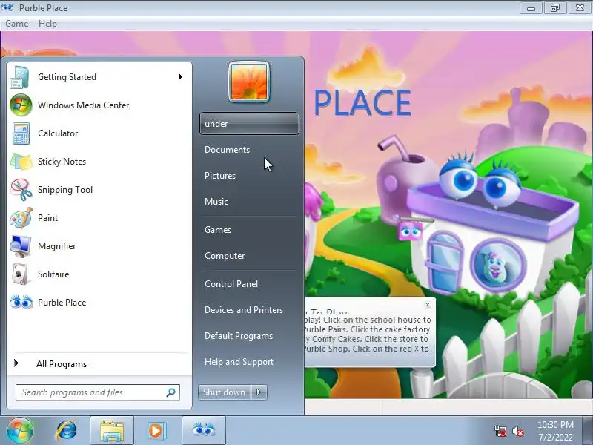Open Devices and Printers
593x445 pixels.
249,310
